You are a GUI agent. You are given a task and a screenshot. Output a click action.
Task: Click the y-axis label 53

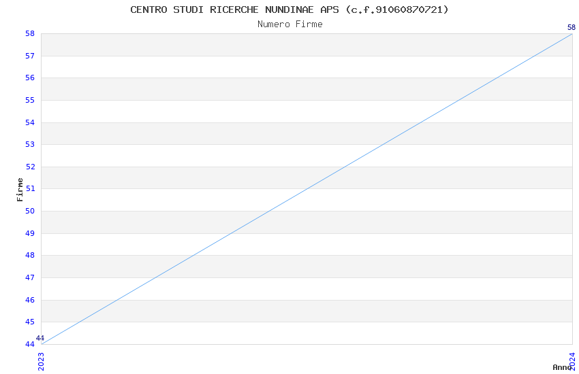pos(30,144)
